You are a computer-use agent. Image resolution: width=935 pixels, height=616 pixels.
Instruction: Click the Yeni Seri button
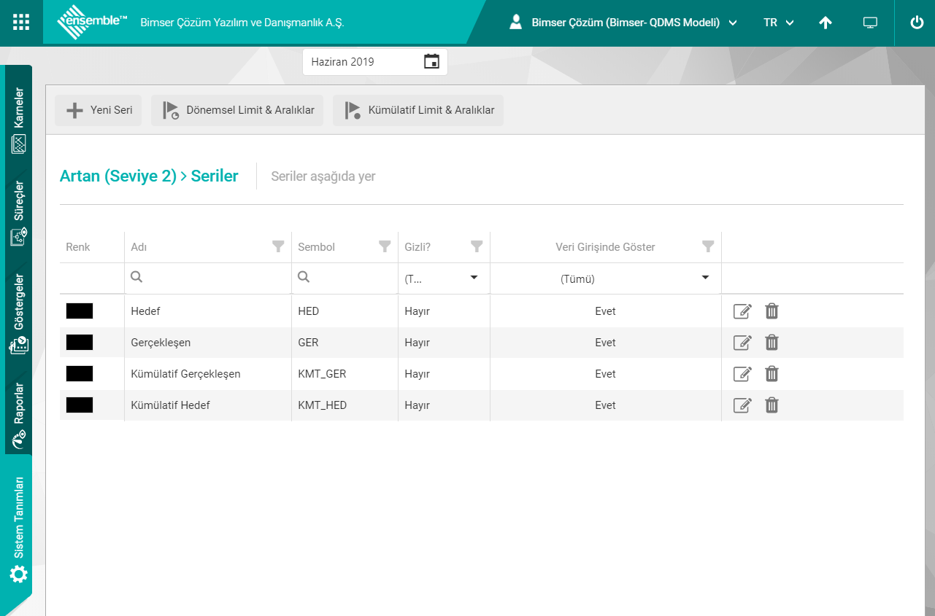tap(99, 110)
